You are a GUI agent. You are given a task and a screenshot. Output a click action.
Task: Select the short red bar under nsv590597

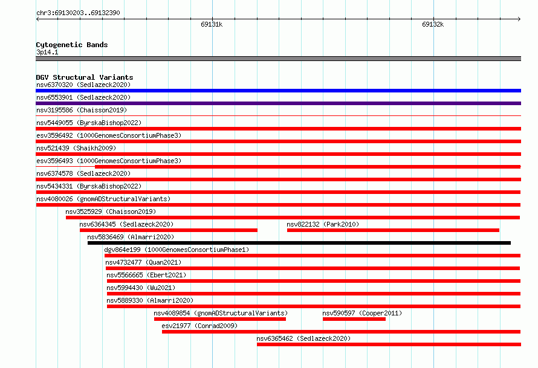tap(354, 319)
